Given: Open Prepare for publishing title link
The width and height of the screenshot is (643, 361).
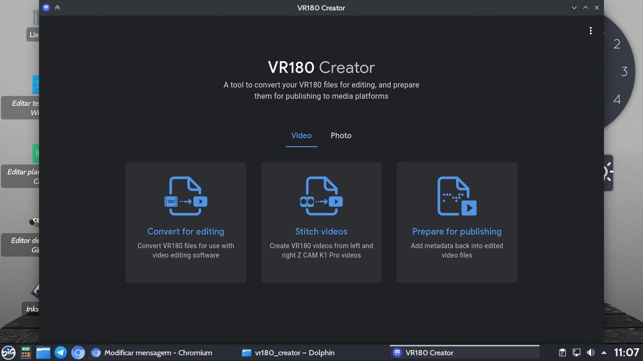Looking at the screenshot, I should [x=457, y=232].
